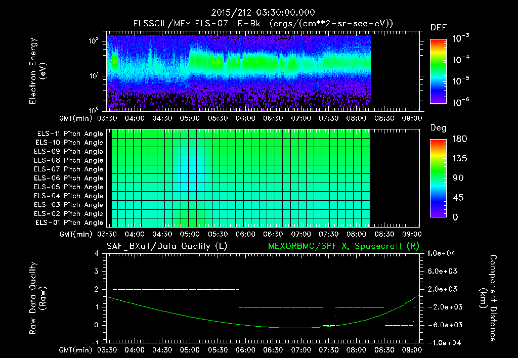
Task: Click the DEF color bar scale
Action: point(438,71)
